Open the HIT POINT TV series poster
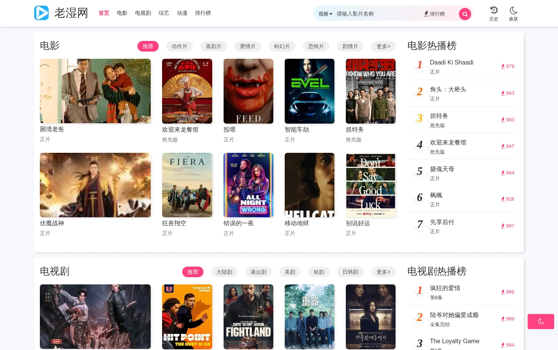 tap(187, 317)
